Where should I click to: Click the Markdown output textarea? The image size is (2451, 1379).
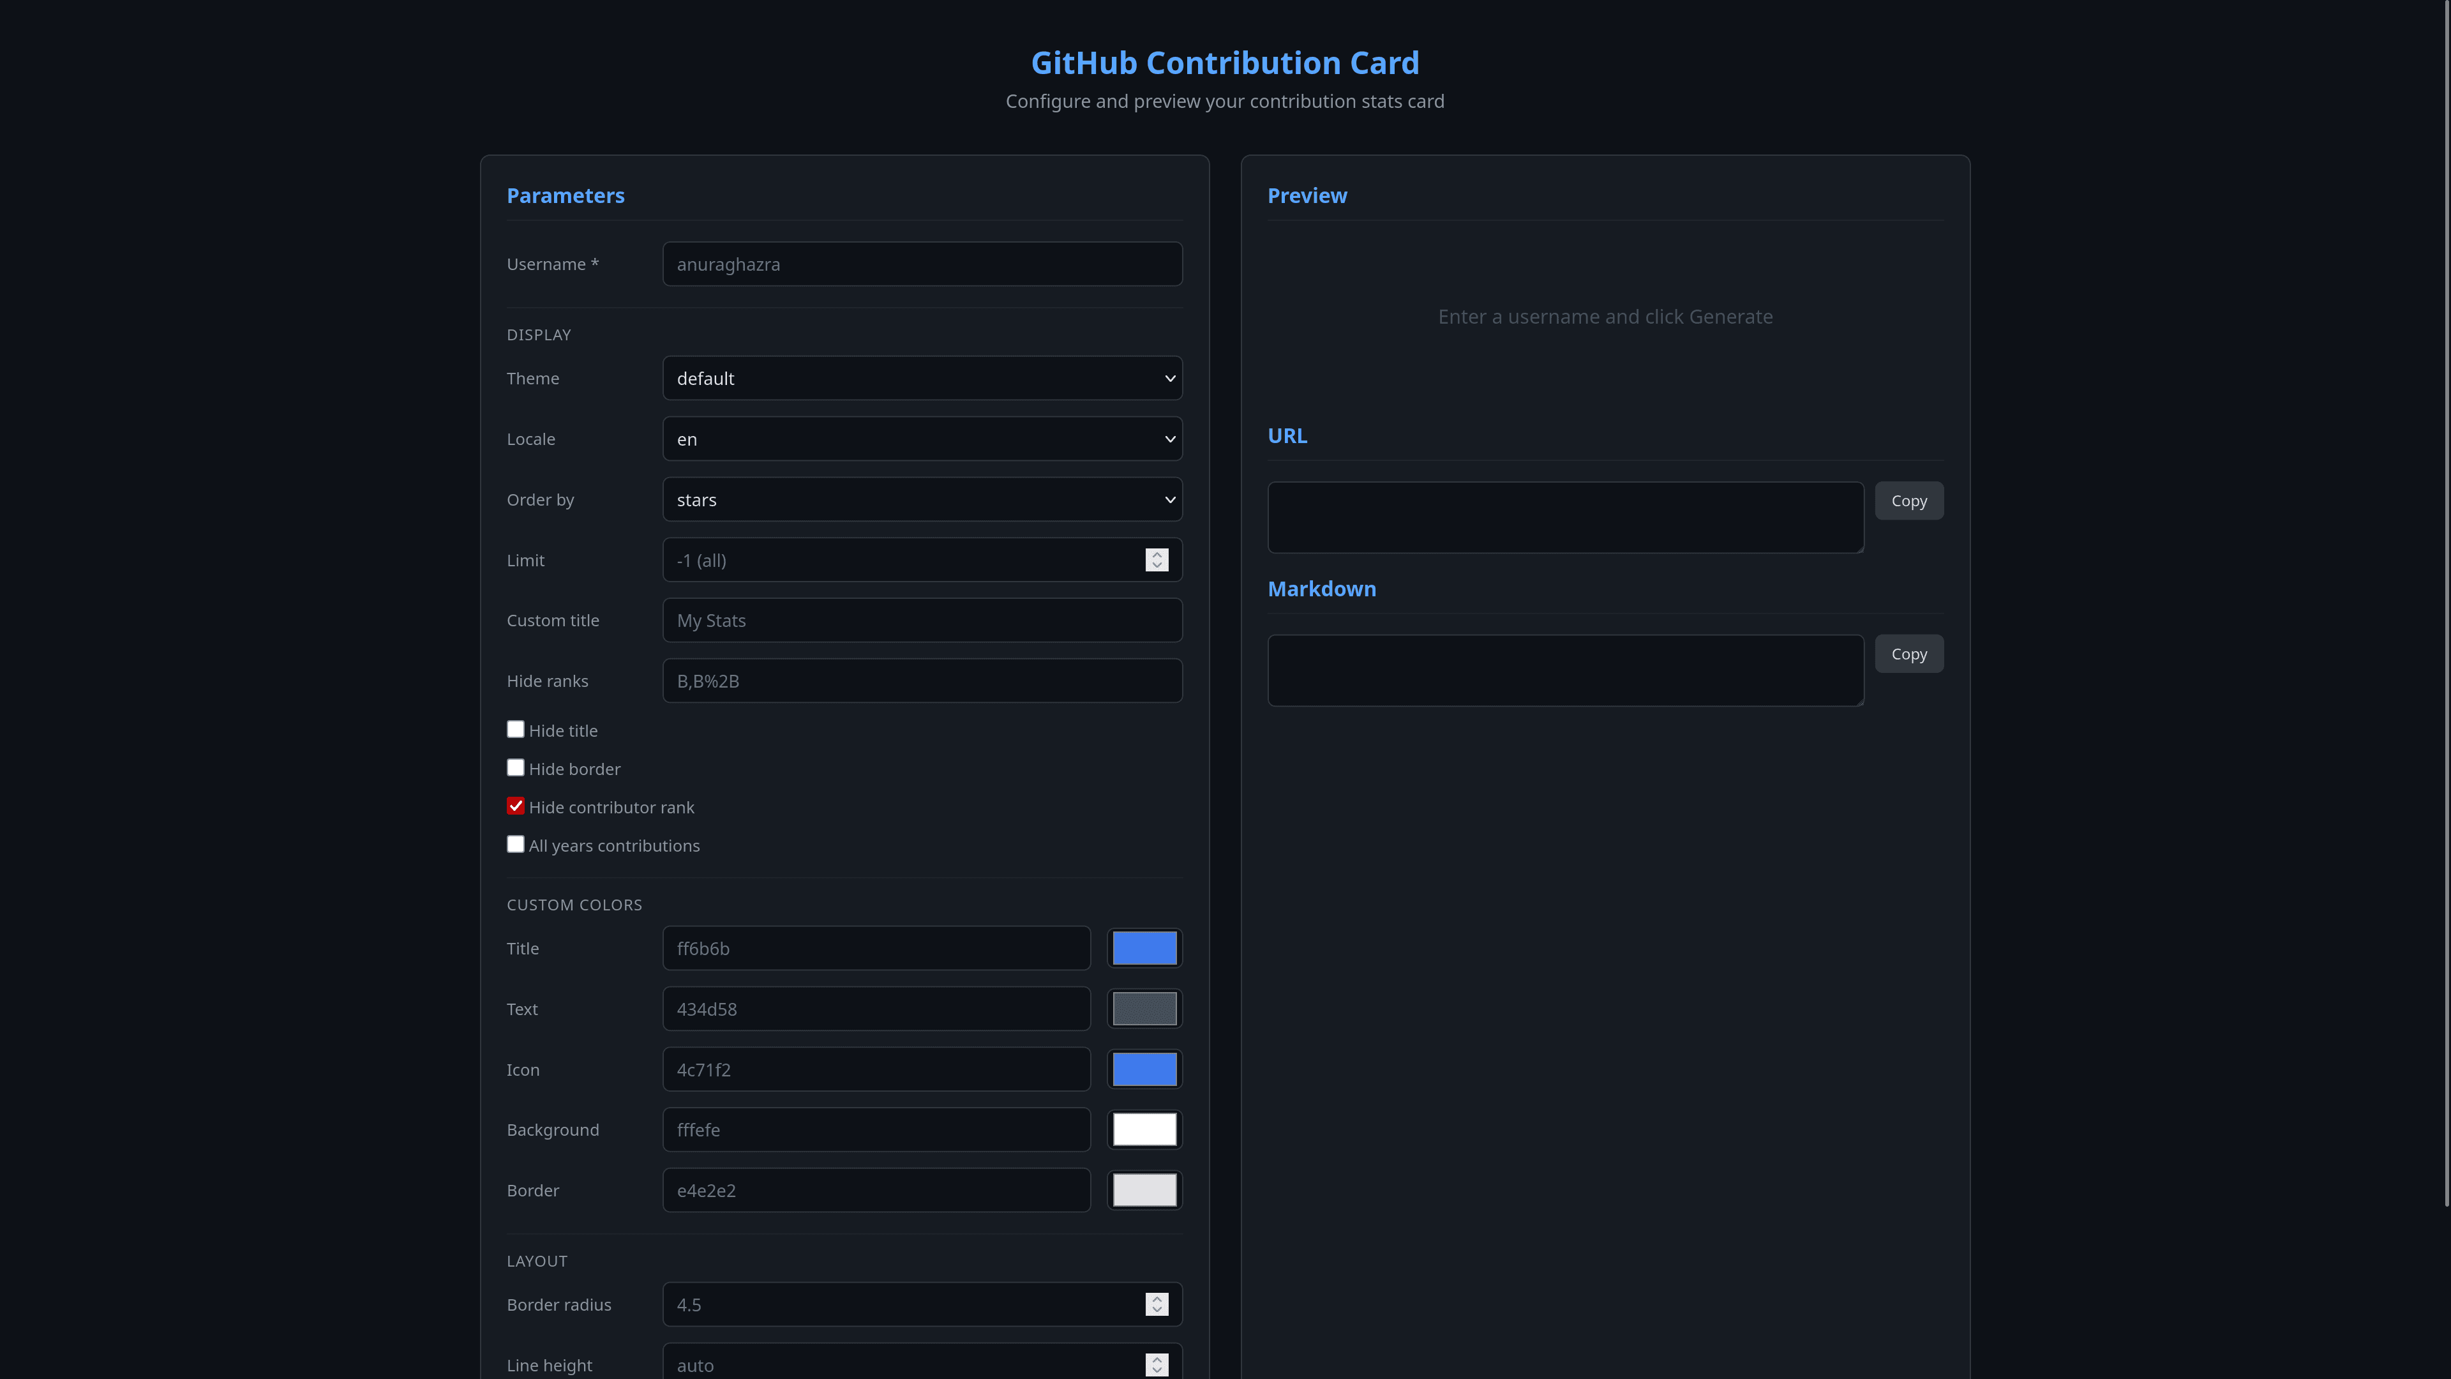pyautogui.click(x=1565, y=671)
